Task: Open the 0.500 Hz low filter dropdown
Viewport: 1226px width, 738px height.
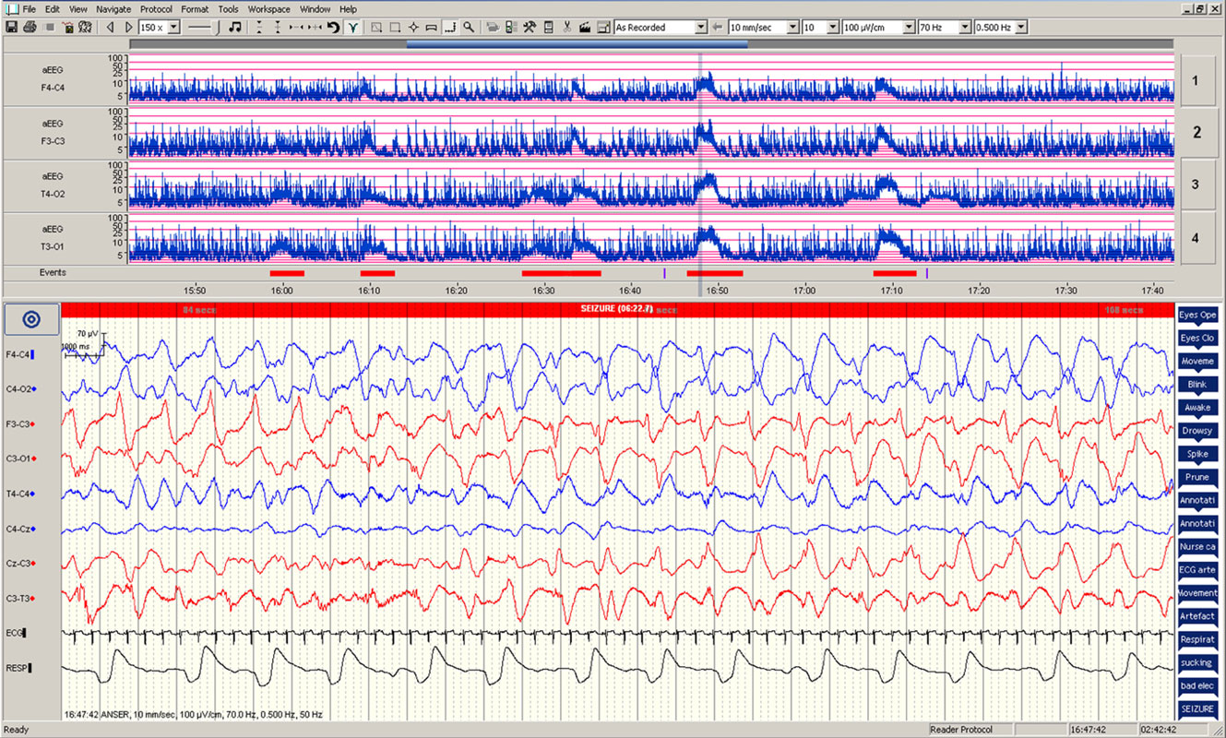Action: [1020, 28]
